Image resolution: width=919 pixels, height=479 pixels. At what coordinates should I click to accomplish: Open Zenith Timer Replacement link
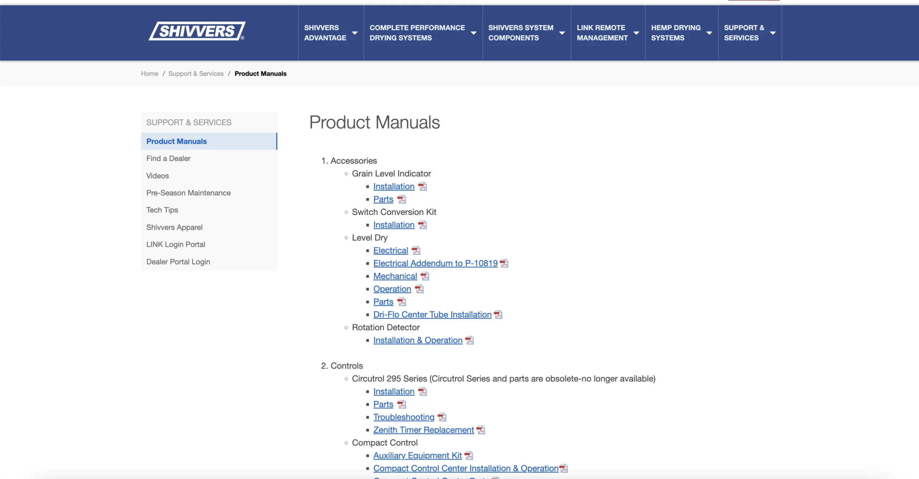coord(424,430)
